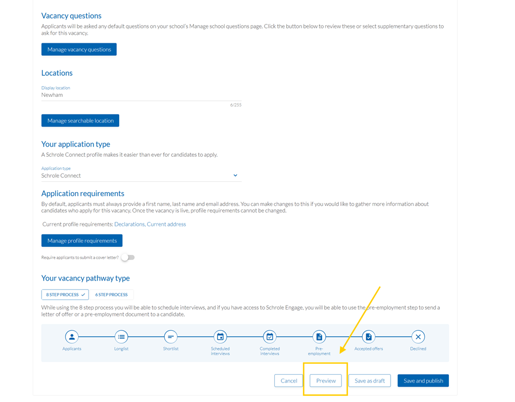Click the Applicants pathway step icon
This screenshot has width=515, height=402.
[72, 336]
